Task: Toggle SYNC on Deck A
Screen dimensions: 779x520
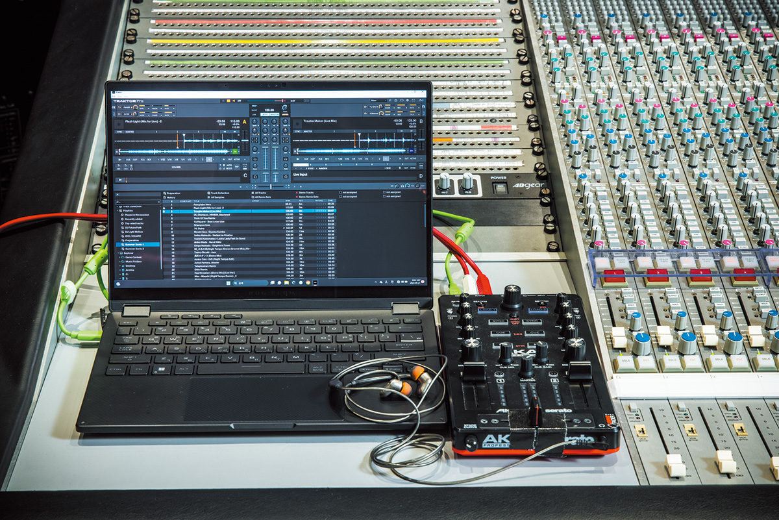Action: tap(119, 132)
